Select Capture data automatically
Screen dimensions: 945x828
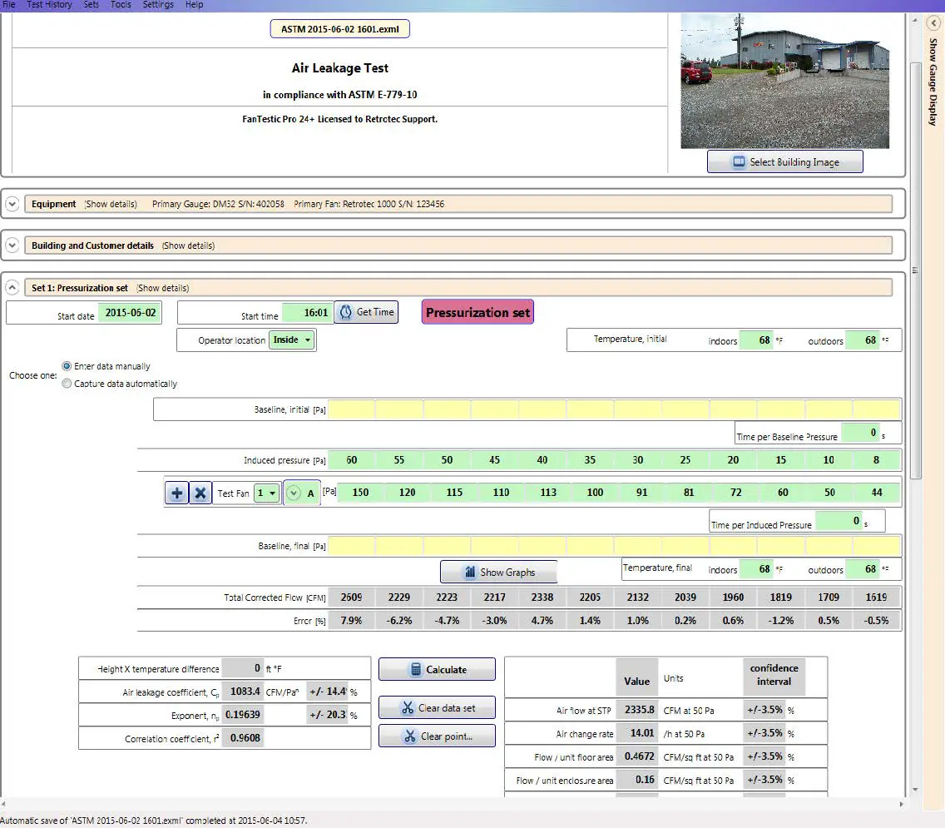[x=67, y=384]
